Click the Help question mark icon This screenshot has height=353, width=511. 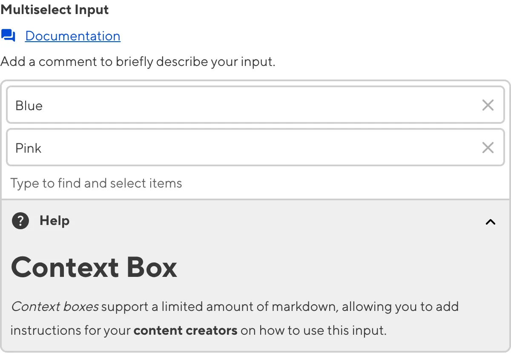click(20, 221)
